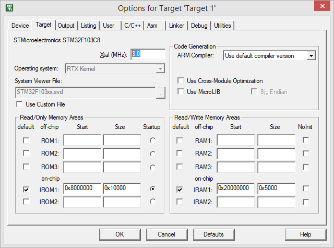Viewport: 334px width, 248px height.
Task: Select ROM3 Startup radio button
Action: click(152, 167)
